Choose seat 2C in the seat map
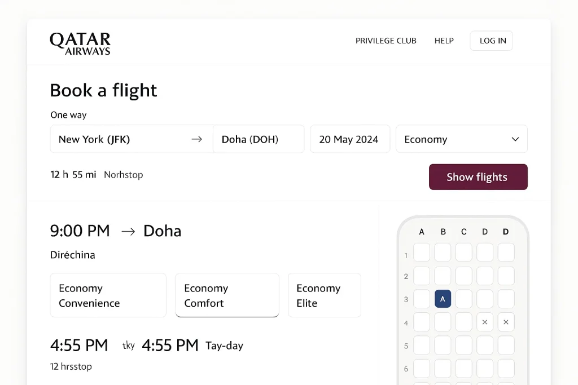 [464, 276]
